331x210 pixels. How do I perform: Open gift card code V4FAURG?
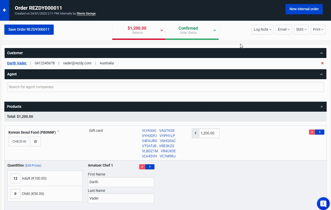pos(150,141)
